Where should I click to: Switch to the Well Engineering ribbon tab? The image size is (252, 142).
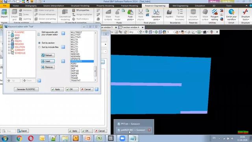(180, 6)
